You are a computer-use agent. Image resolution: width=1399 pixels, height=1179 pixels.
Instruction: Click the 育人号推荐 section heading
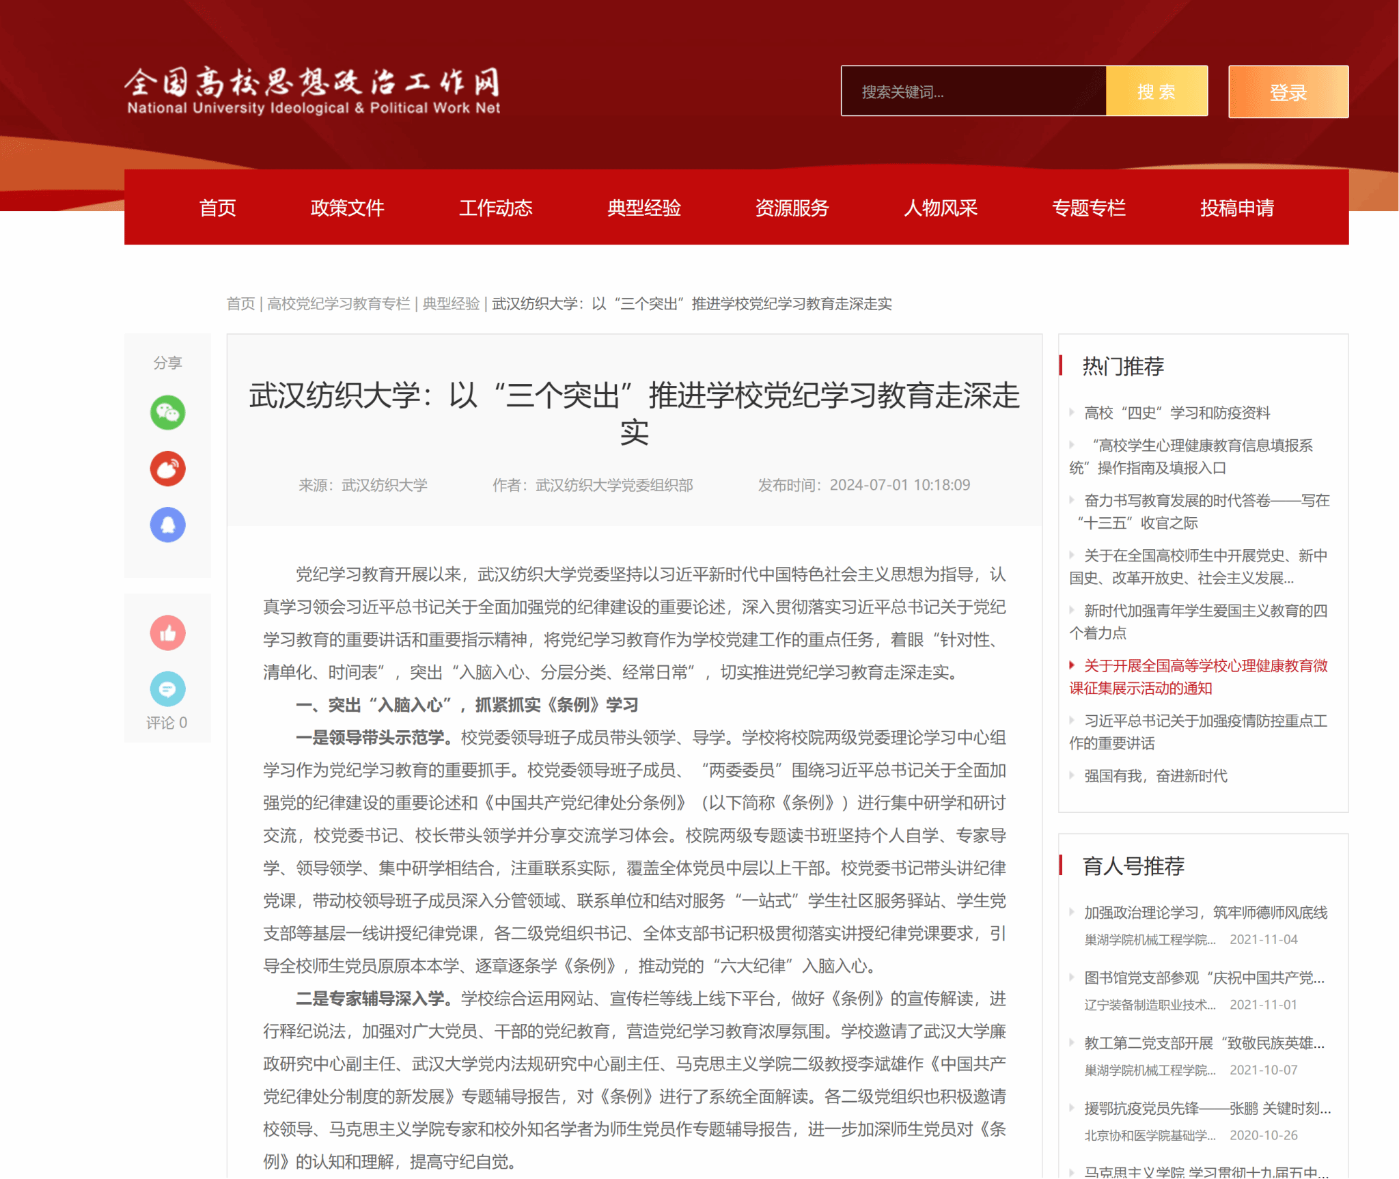point(1133,866)
